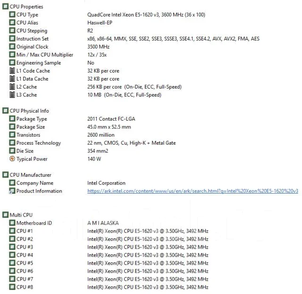Click the CPU Properties section chip icon

pos(5,7)
